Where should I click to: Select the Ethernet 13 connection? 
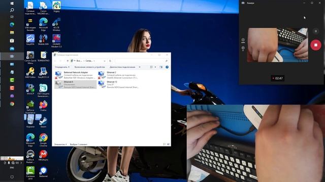coord(118,84)
